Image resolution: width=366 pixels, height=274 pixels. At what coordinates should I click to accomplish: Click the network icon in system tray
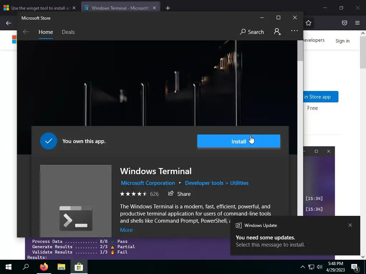311,267
